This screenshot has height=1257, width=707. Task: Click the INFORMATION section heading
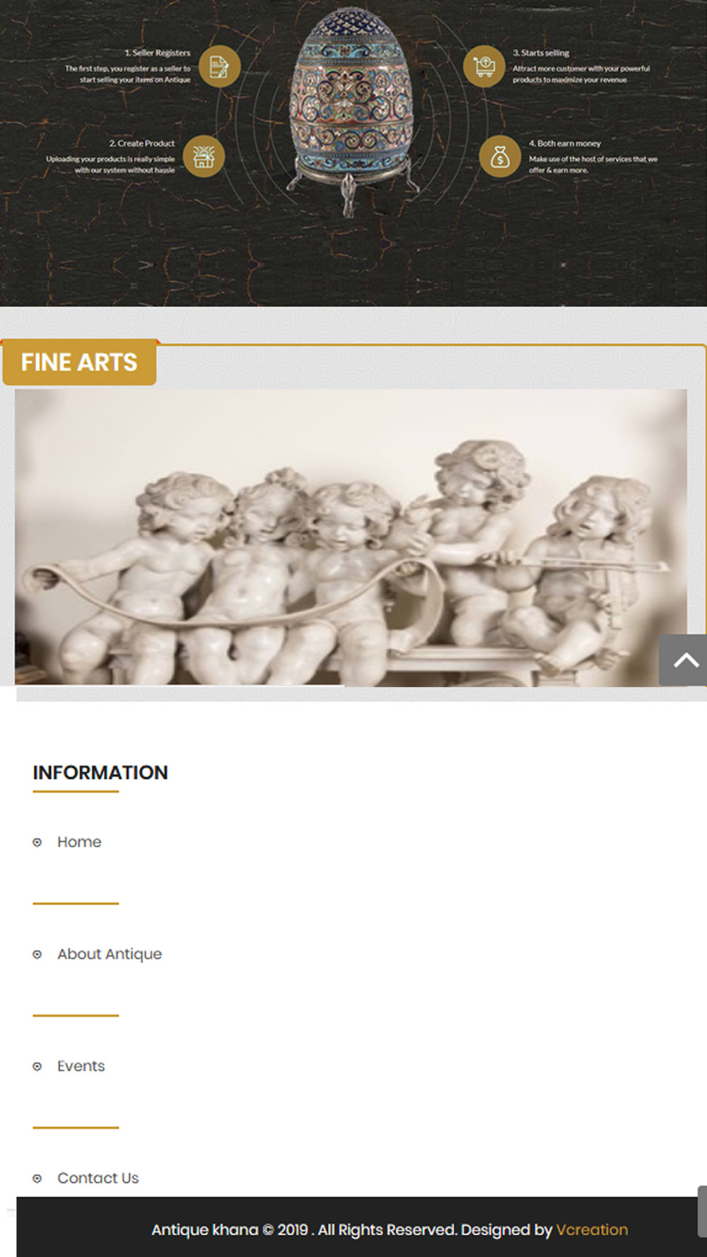tap(100, 773)
